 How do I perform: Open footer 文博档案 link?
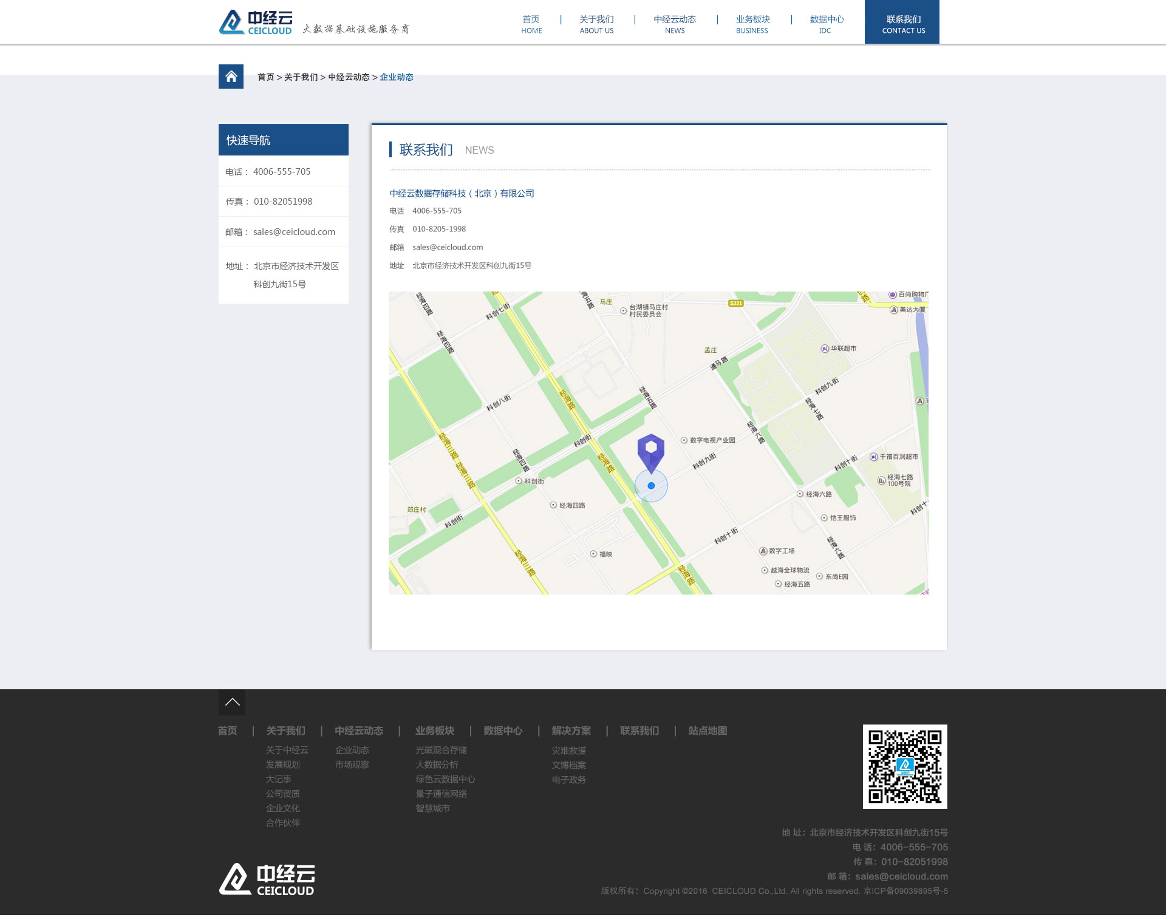pyautogui.click(x=569, y=766)
